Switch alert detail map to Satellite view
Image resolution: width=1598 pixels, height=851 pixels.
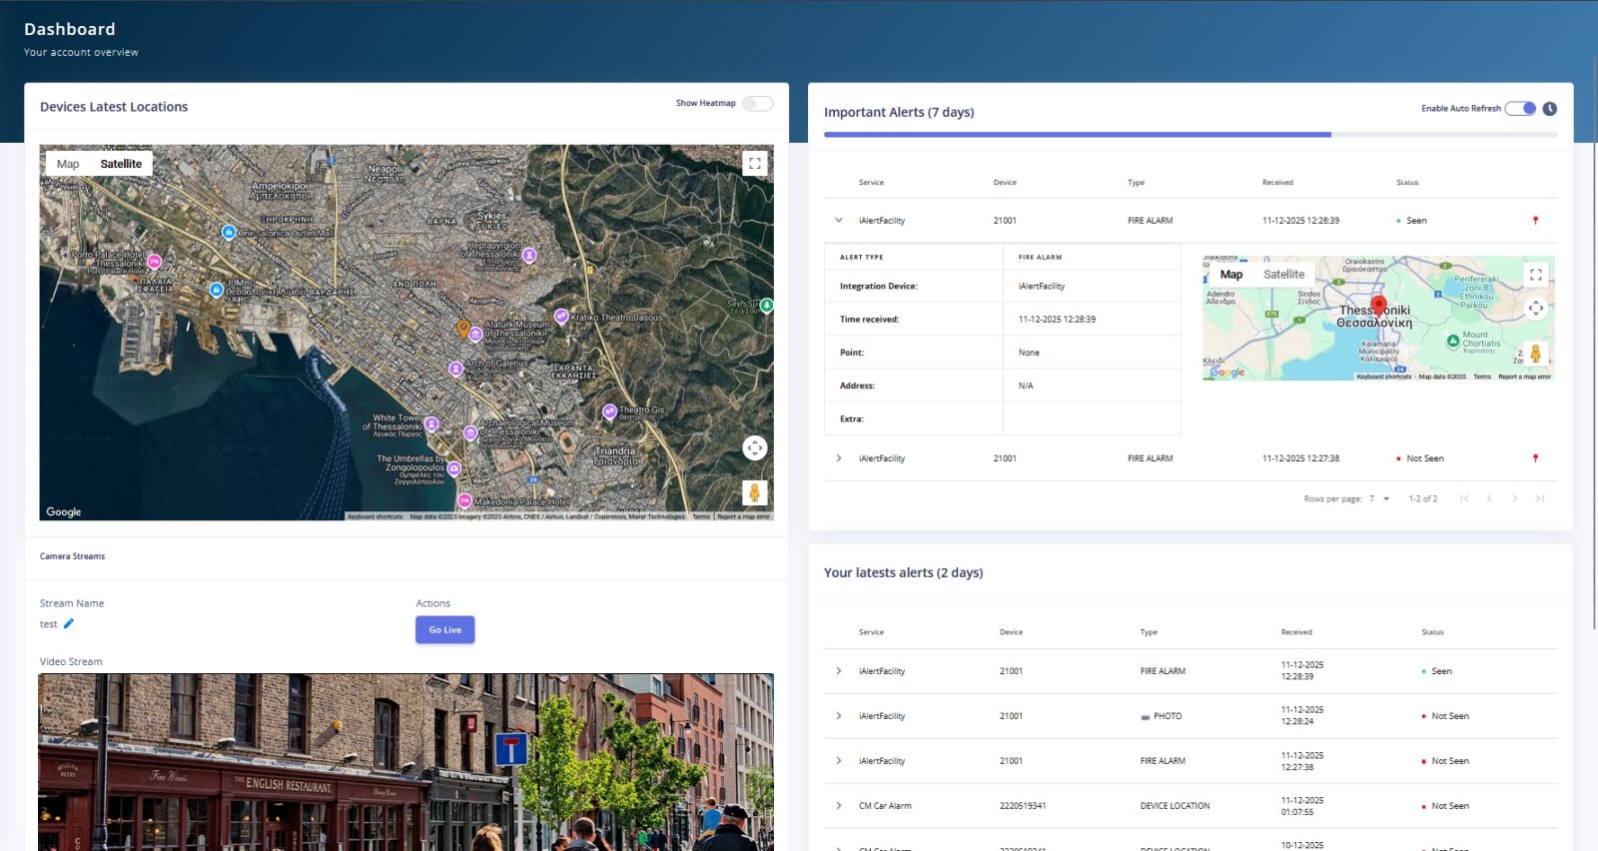(x=1283, y=275)
